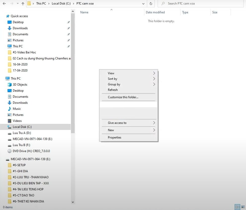The height and width of the screenshot is (210, 246).
Task: Click navigation pane scrollbar down arrow
Action: click(x=73, y=202)
